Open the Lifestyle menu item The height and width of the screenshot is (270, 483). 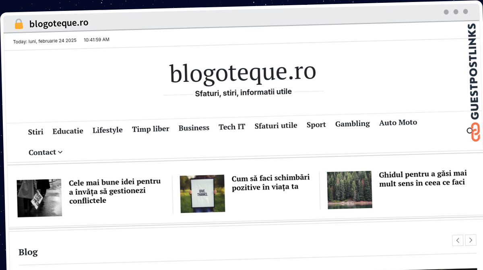tap(107, 130)
